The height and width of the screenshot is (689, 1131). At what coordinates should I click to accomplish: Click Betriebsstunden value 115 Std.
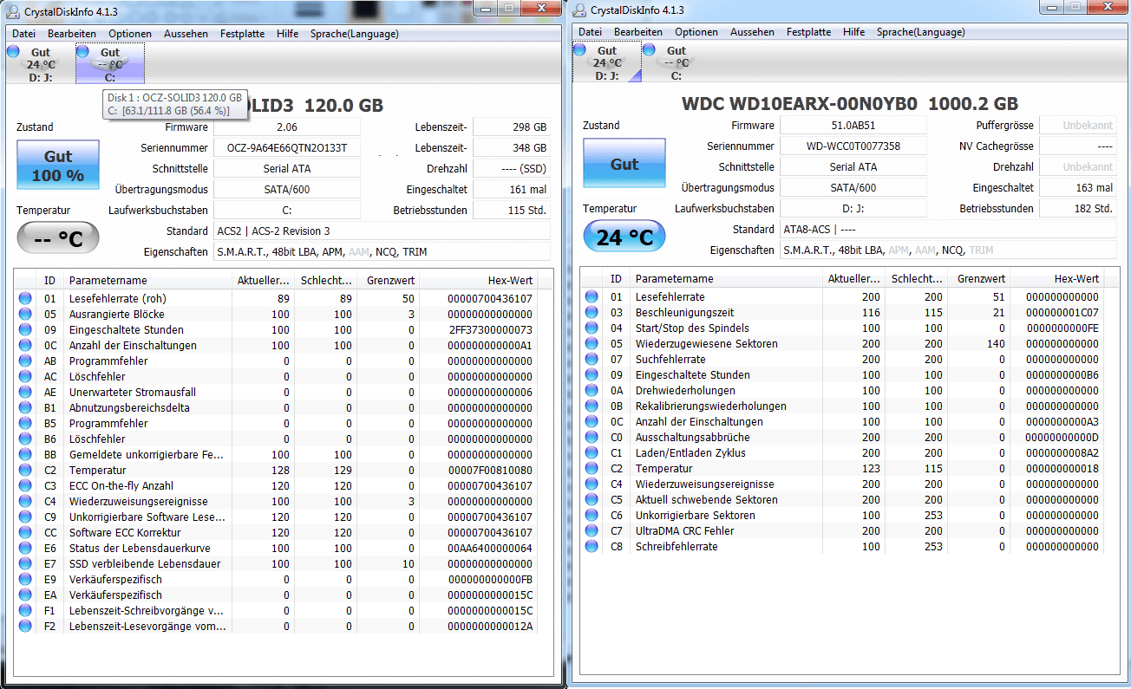click(x=512, y=211)
